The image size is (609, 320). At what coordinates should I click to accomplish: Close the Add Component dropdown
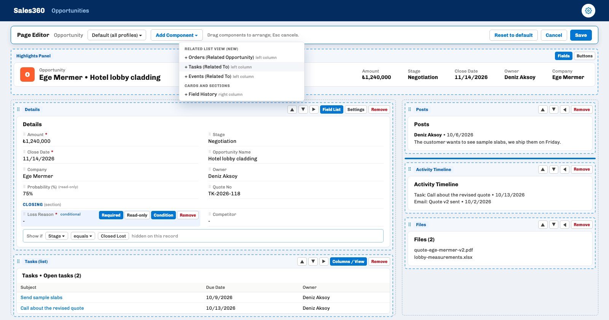(x=177, y=35)
